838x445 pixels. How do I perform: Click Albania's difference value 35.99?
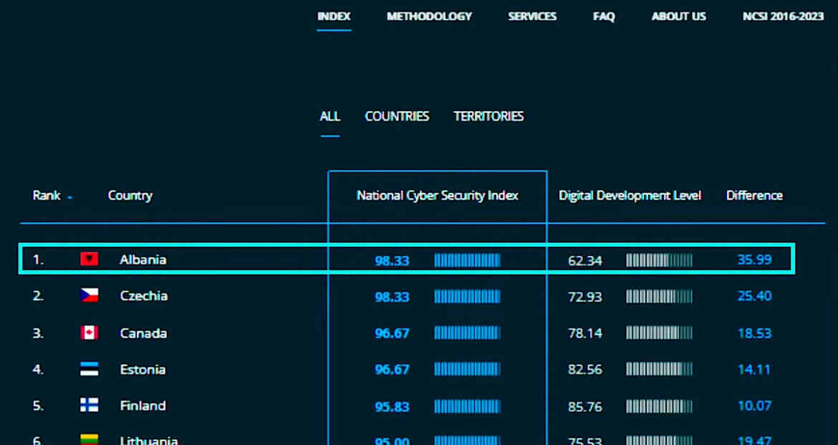(x=755, y=260)
